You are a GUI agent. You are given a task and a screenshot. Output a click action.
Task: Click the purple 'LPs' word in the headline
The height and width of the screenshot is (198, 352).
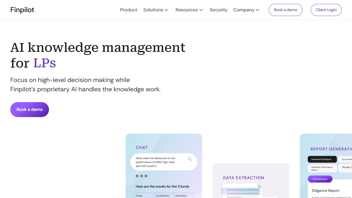click(45, 63)
